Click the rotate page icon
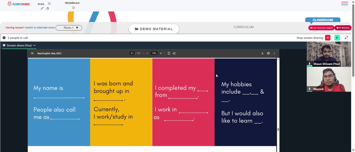The height and width of the screenshot is (152, 355). click(174, 54)
